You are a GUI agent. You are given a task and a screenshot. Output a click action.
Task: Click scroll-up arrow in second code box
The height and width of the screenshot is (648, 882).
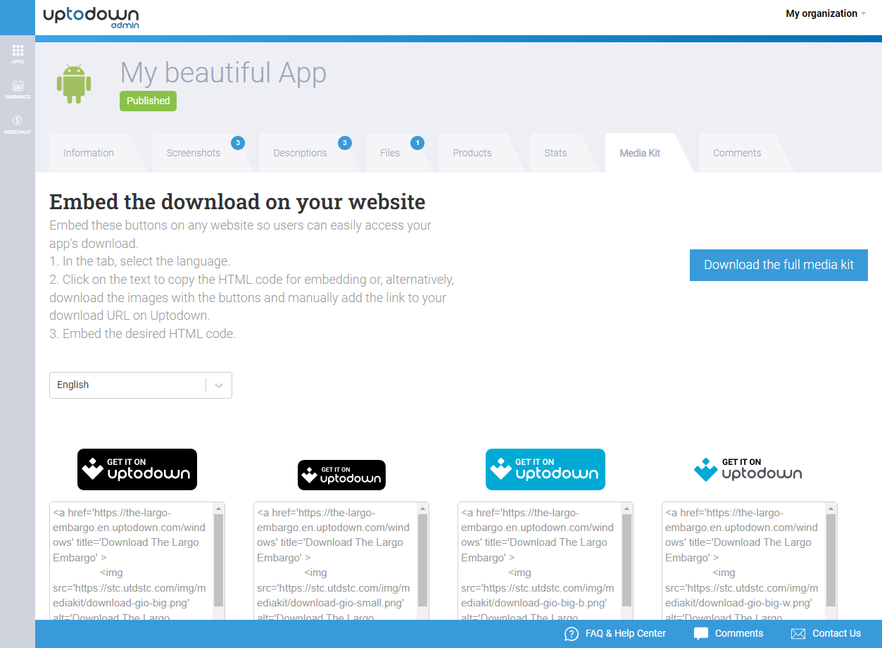click(x=423, y=508)
